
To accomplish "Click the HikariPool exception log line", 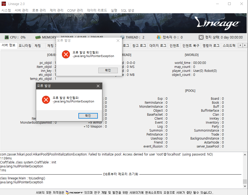I will pyautogui.click(x=106, y=154).
